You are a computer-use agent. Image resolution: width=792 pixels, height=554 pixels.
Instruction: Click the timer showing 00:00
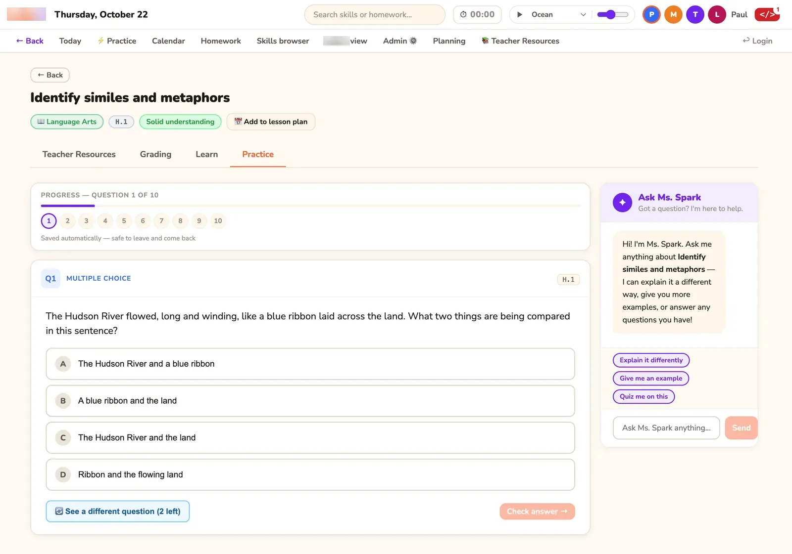click(x=477, y=15)
